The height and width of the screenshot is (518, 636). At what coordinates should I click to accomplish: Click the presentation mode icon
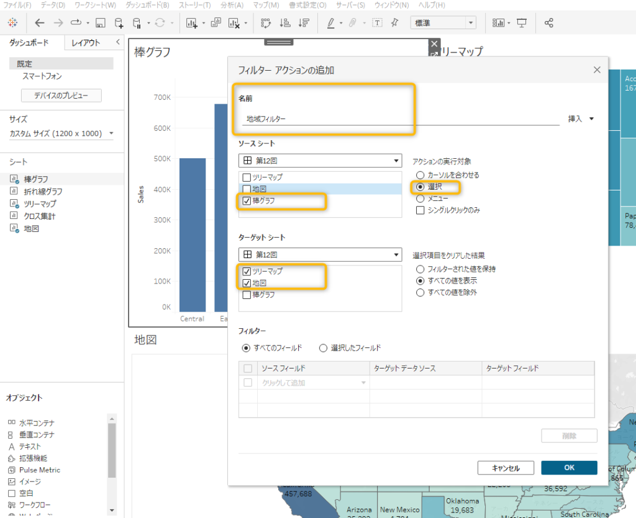pyautogui.click(x=522, y=23)
